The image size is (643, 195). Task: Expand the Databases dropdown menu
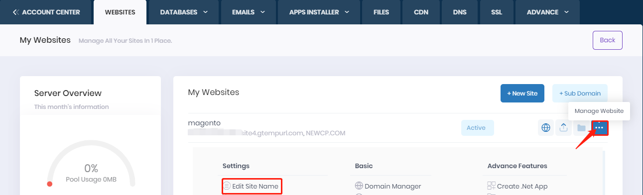(184, 12)
